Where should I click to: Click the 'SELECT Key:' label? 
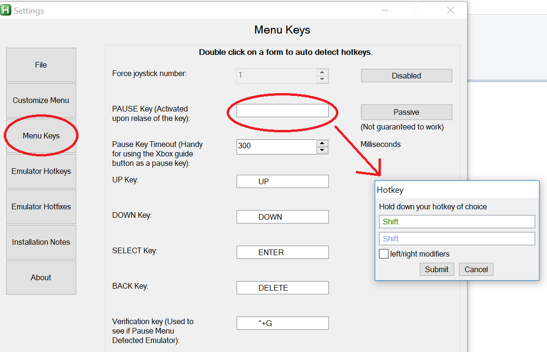pyautogui.click(x=135, y=251)
